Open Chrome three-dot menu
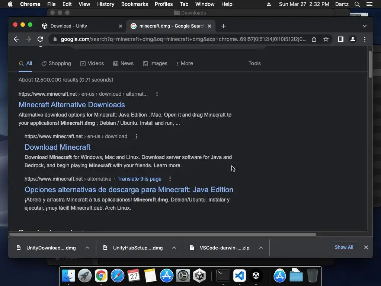The height and width of the screenshot is (286, 381). point(365,39)
